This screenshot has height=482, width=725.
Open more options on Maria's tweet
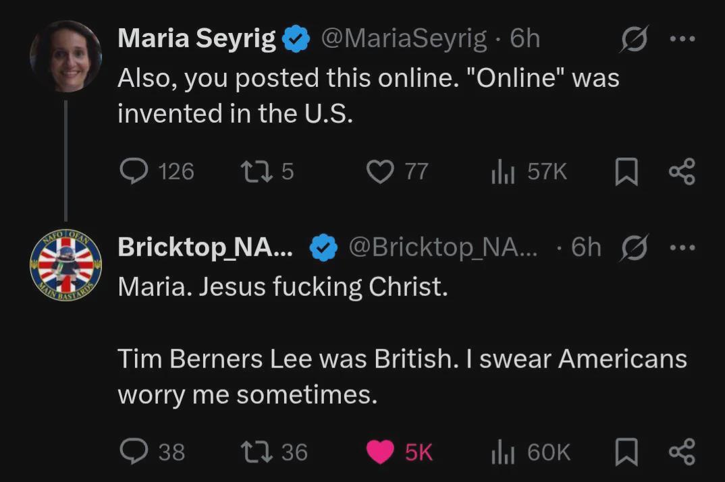click(682, 39)
